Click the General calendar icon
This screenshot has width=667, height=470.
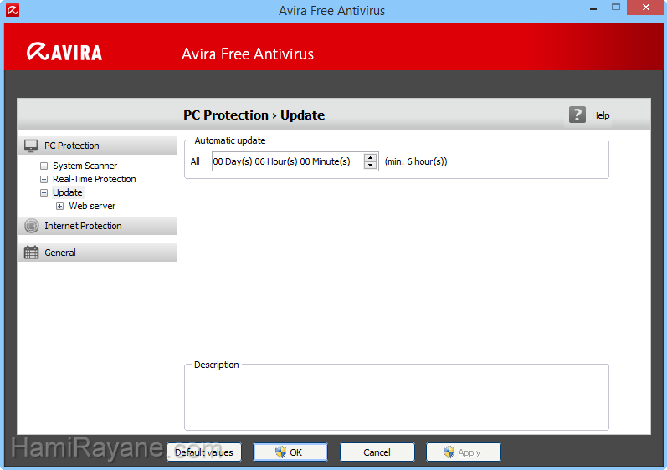click(x=31, y=253)
